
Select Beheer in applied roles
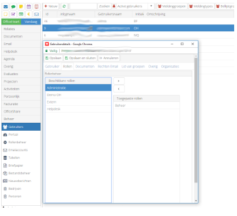click(147, 106)
